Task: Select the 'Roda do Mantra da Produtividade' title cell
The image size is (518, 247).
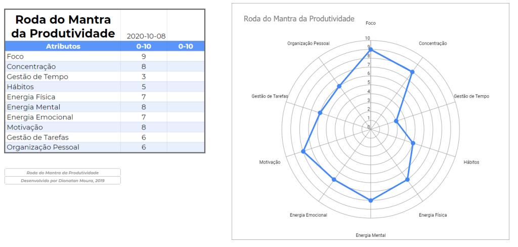Action: click(x=63, y=26)
